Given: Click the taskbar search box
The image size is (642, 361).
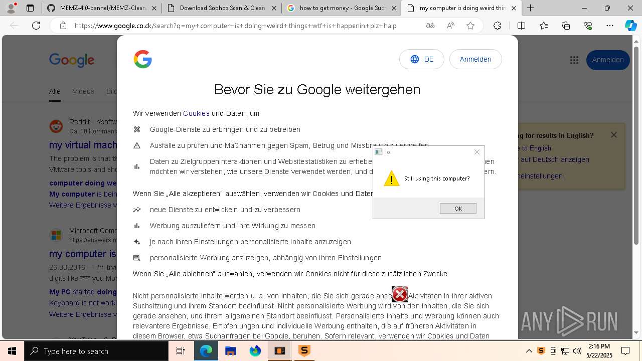Looking at the screenshot, I should click(96, 351).
